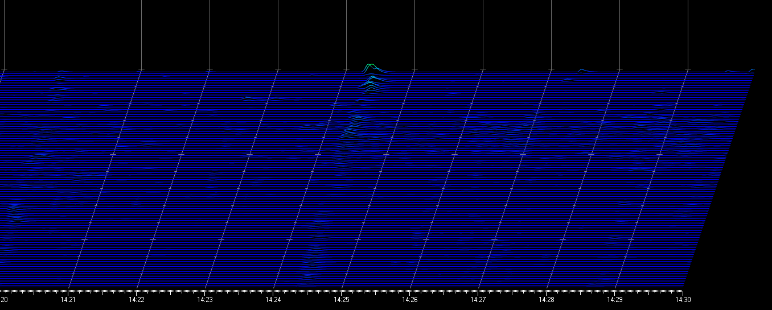The image size is (772, 310).
Task: Click the 14:21 time axis label
Action: (68, 300)
